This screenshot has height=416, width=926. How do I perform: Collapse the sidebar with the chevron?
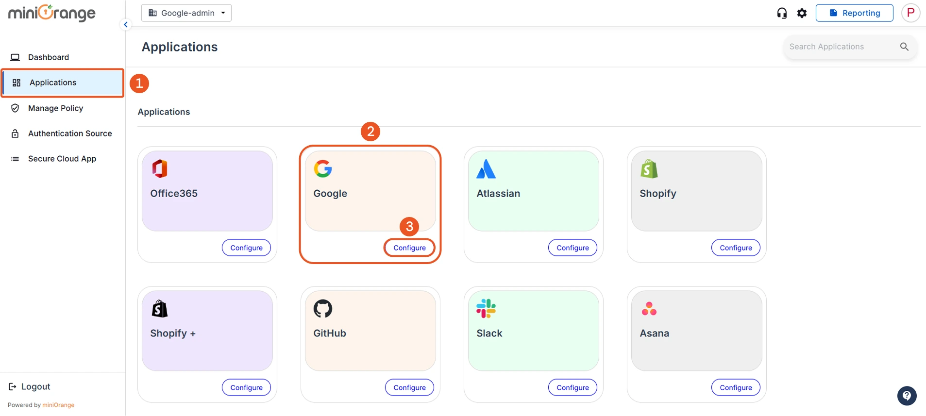[126, 24]
